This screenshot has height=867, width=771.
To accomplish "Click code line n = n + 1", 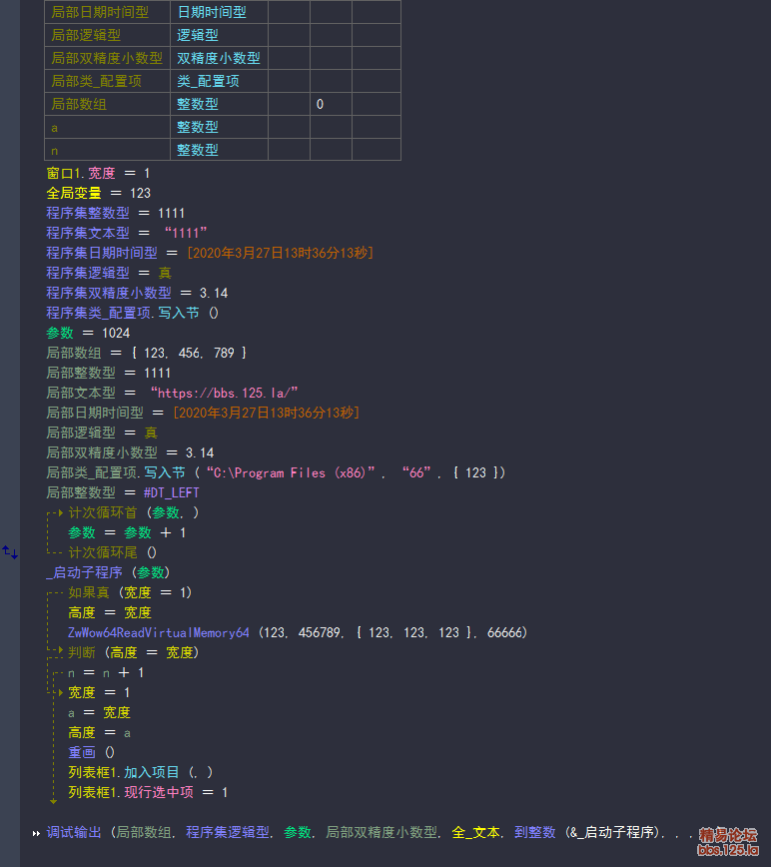I will (106, 672).
